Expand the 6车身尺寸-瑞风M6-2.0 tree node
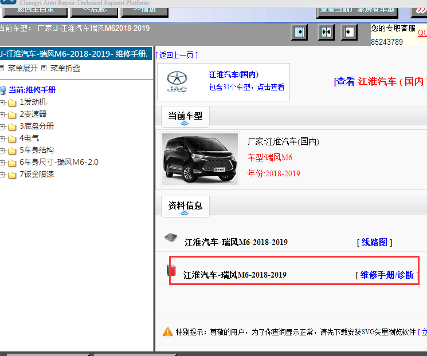This screenshot has width=427, height=356. pos(2,163)
